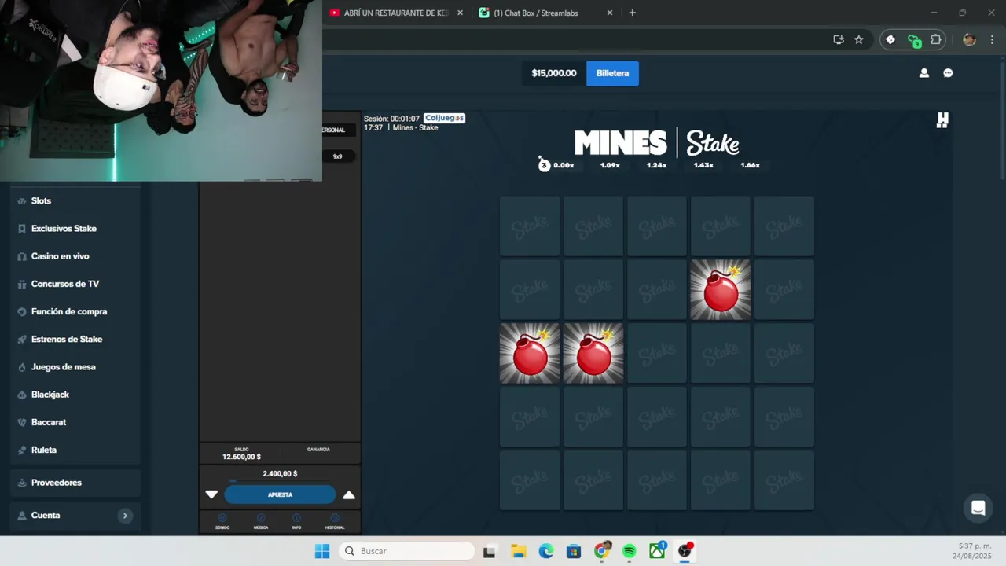Click the 1.66x multiplier step
This screenshot has height=566, width=1006.
click(x=750, y=165)
